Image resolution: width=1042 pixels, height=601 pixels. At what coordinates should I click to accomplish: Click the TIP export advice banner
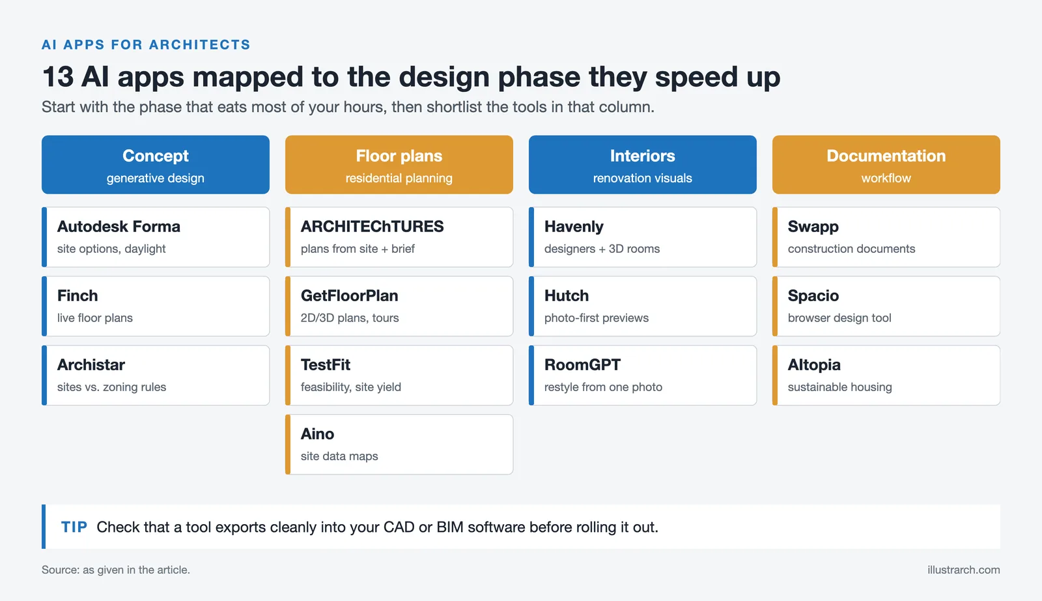[521, 527]
